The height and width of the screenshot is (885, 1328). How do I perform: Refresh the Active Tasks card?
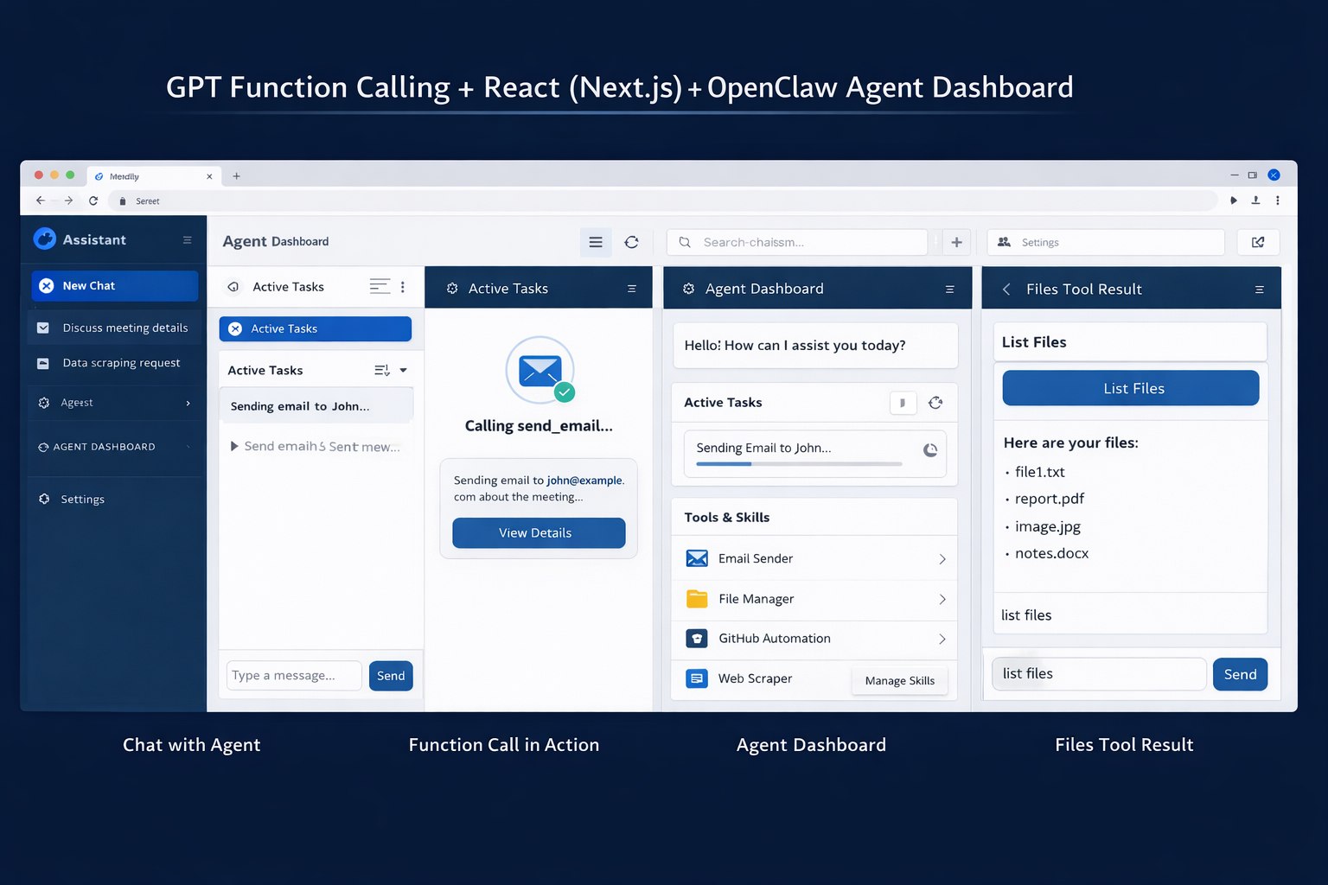[x=935, y=403]
